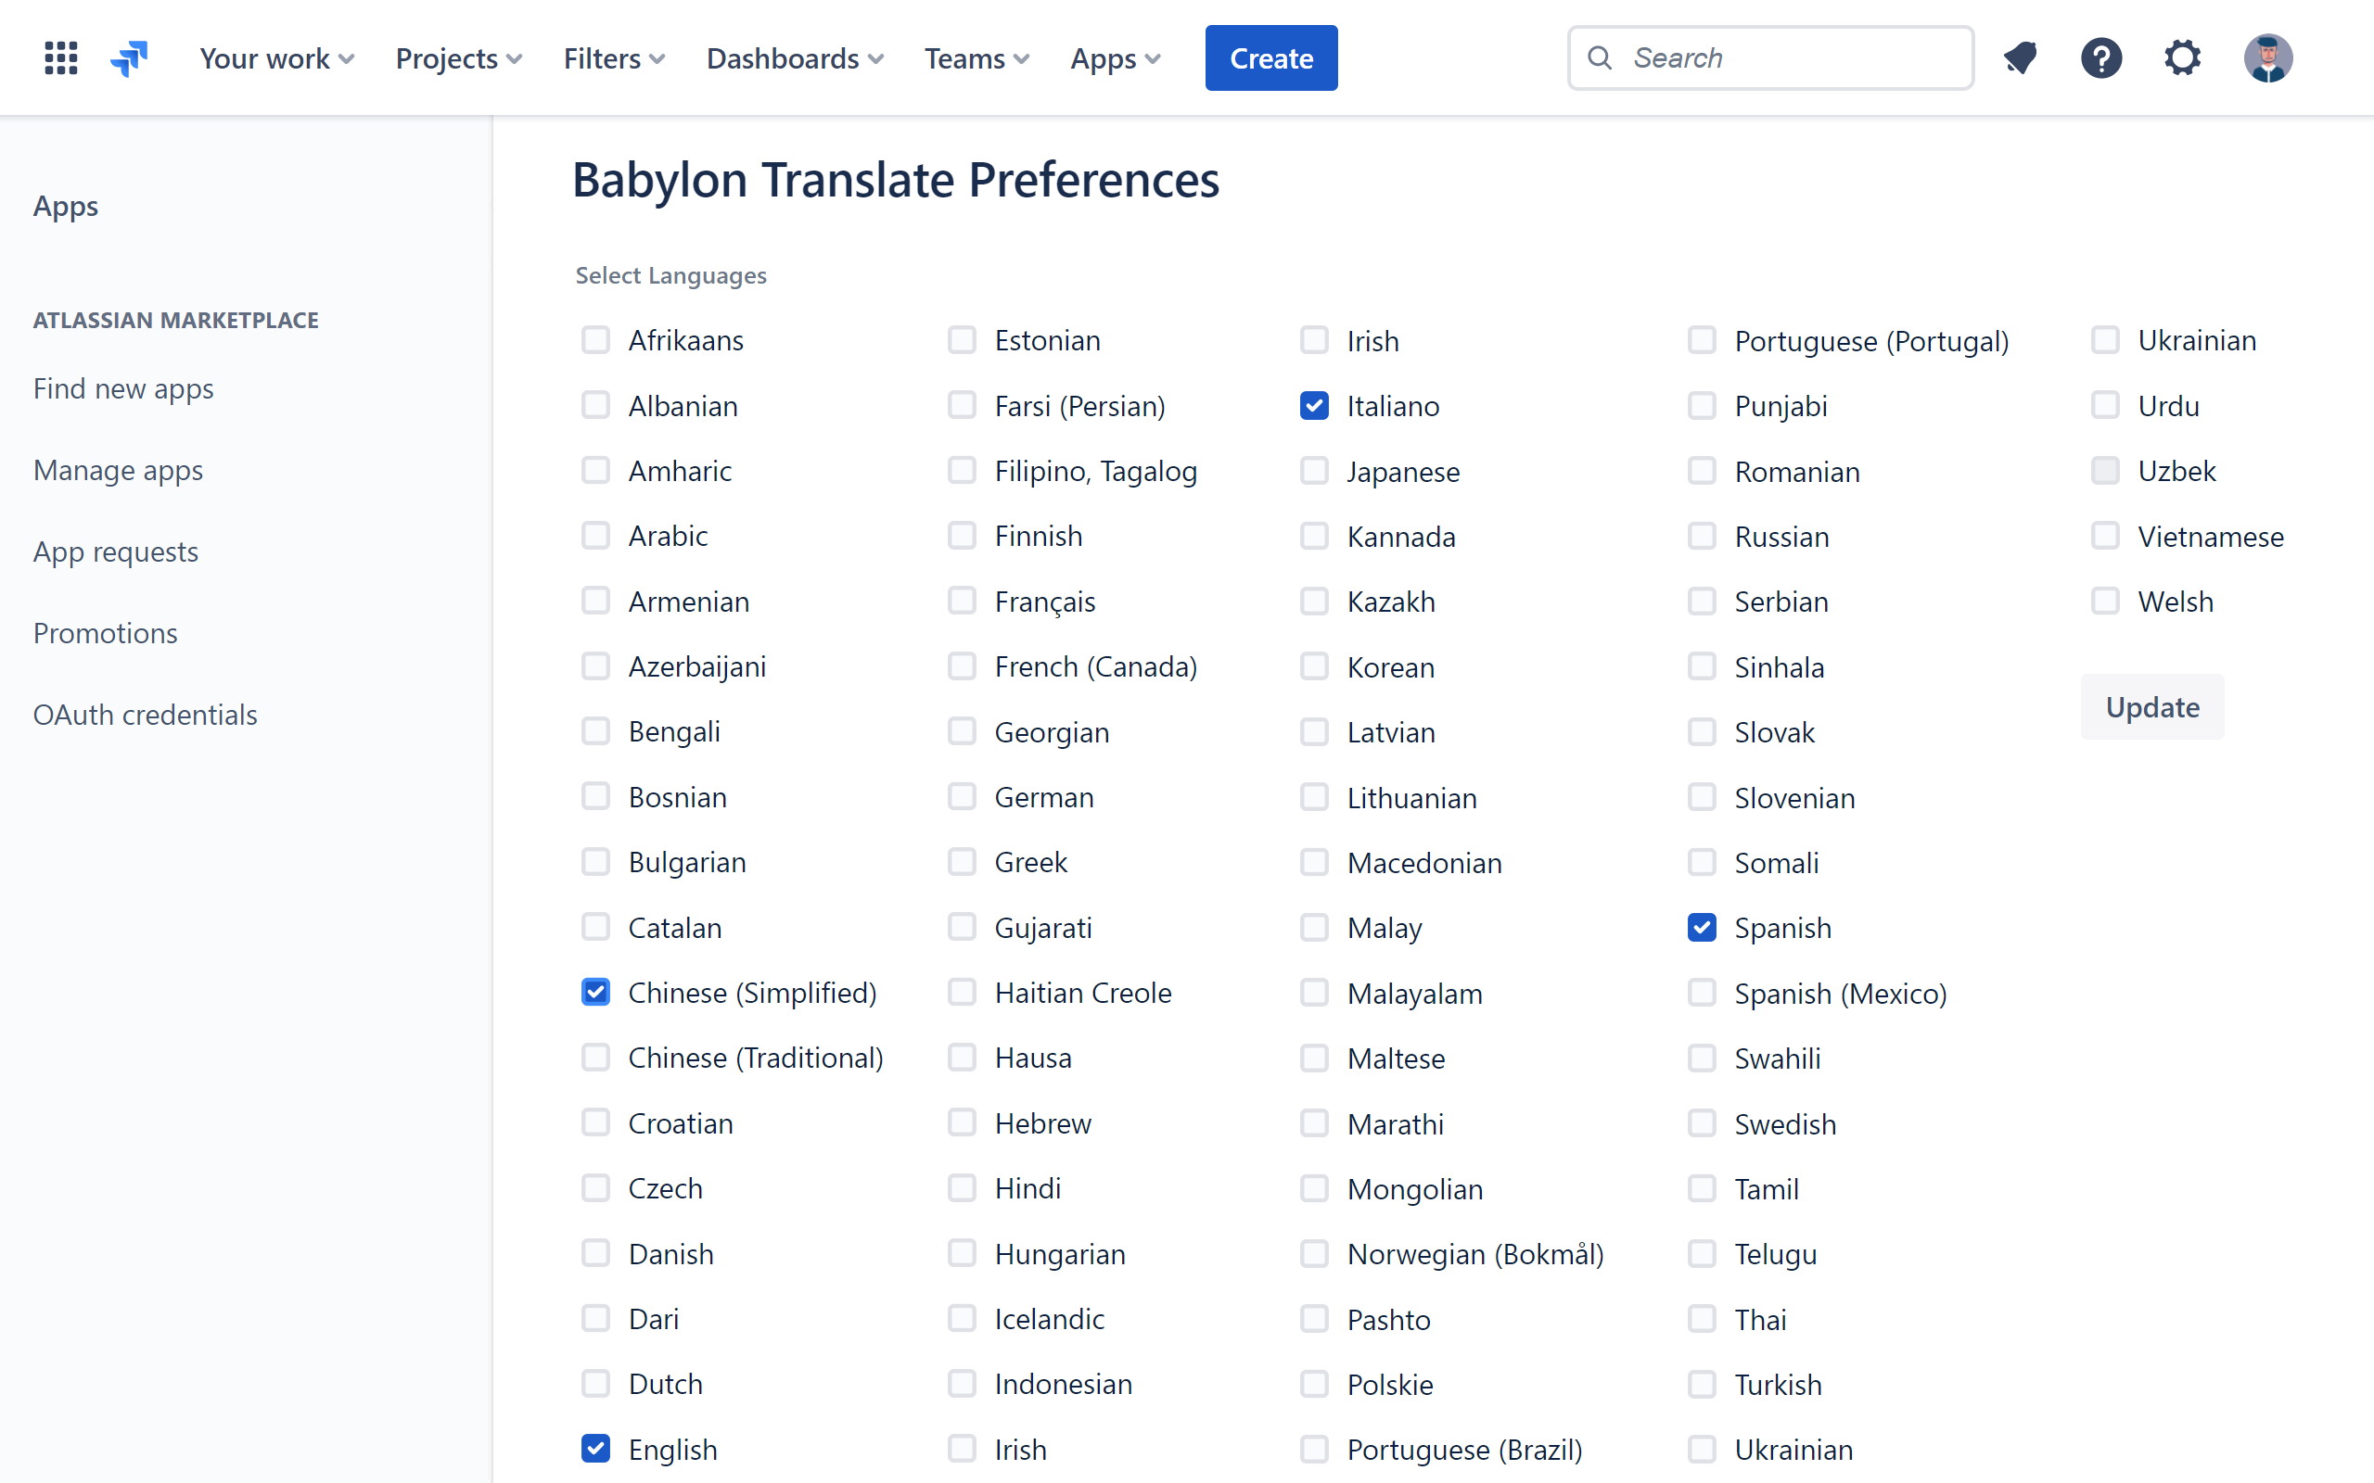Check the Japanese checkbox
Screen dimensions: 2374x1483
(1315, 471)
